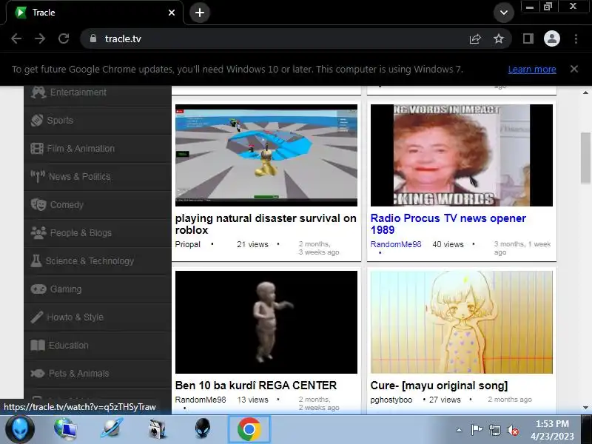Screen dimensions: 592x444
Task: Share this page using the share icon
Action: (x=475, y=38)
